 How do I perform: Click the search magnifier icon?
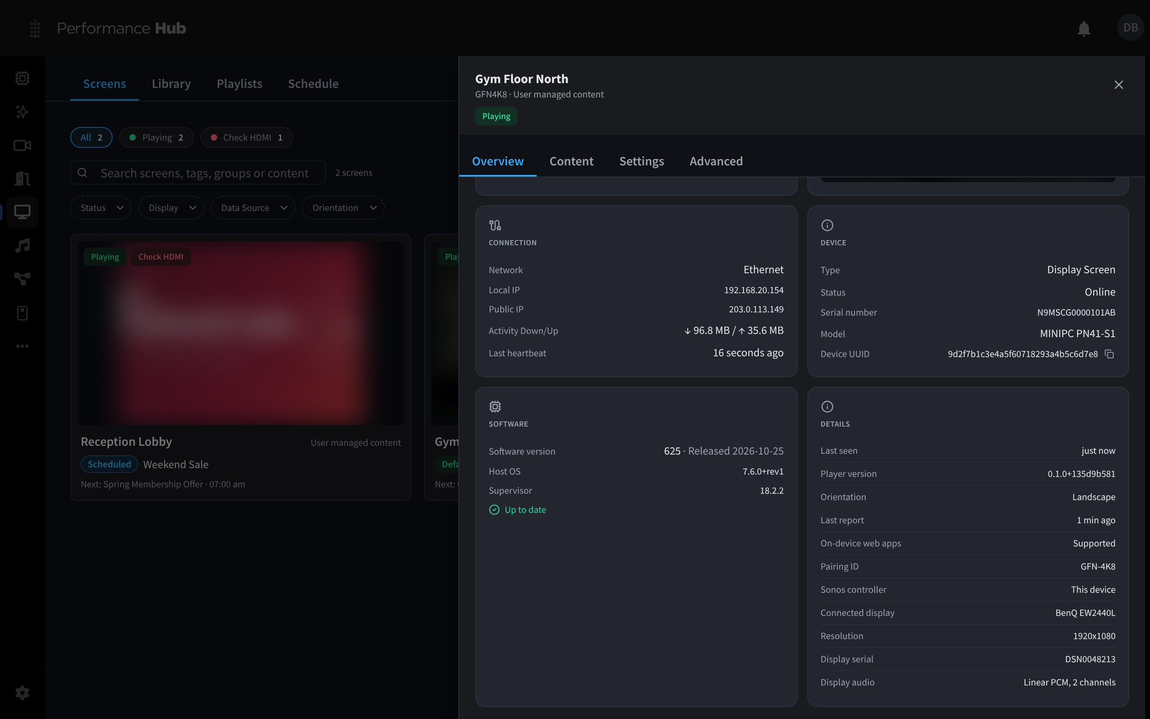(x=82, y=173)
